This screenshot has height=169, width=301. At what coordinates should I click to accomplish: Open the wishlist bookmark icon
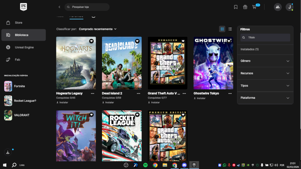[x=236, y=7]
